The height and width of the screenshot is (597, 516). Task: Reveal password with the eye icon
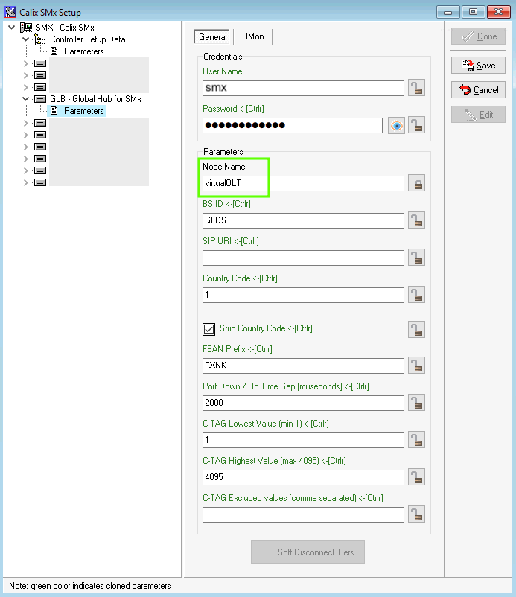click(396, 125)
